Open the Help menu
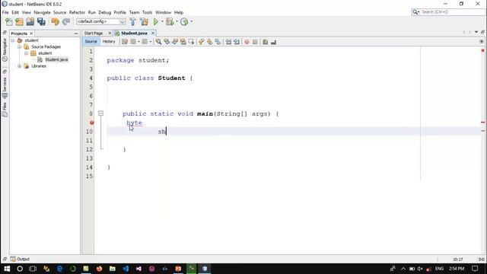The image size is (487, 274). (179, 12)
